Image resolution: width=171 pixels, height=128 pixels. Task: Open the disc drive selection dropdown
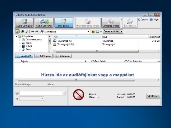point(64,93)
